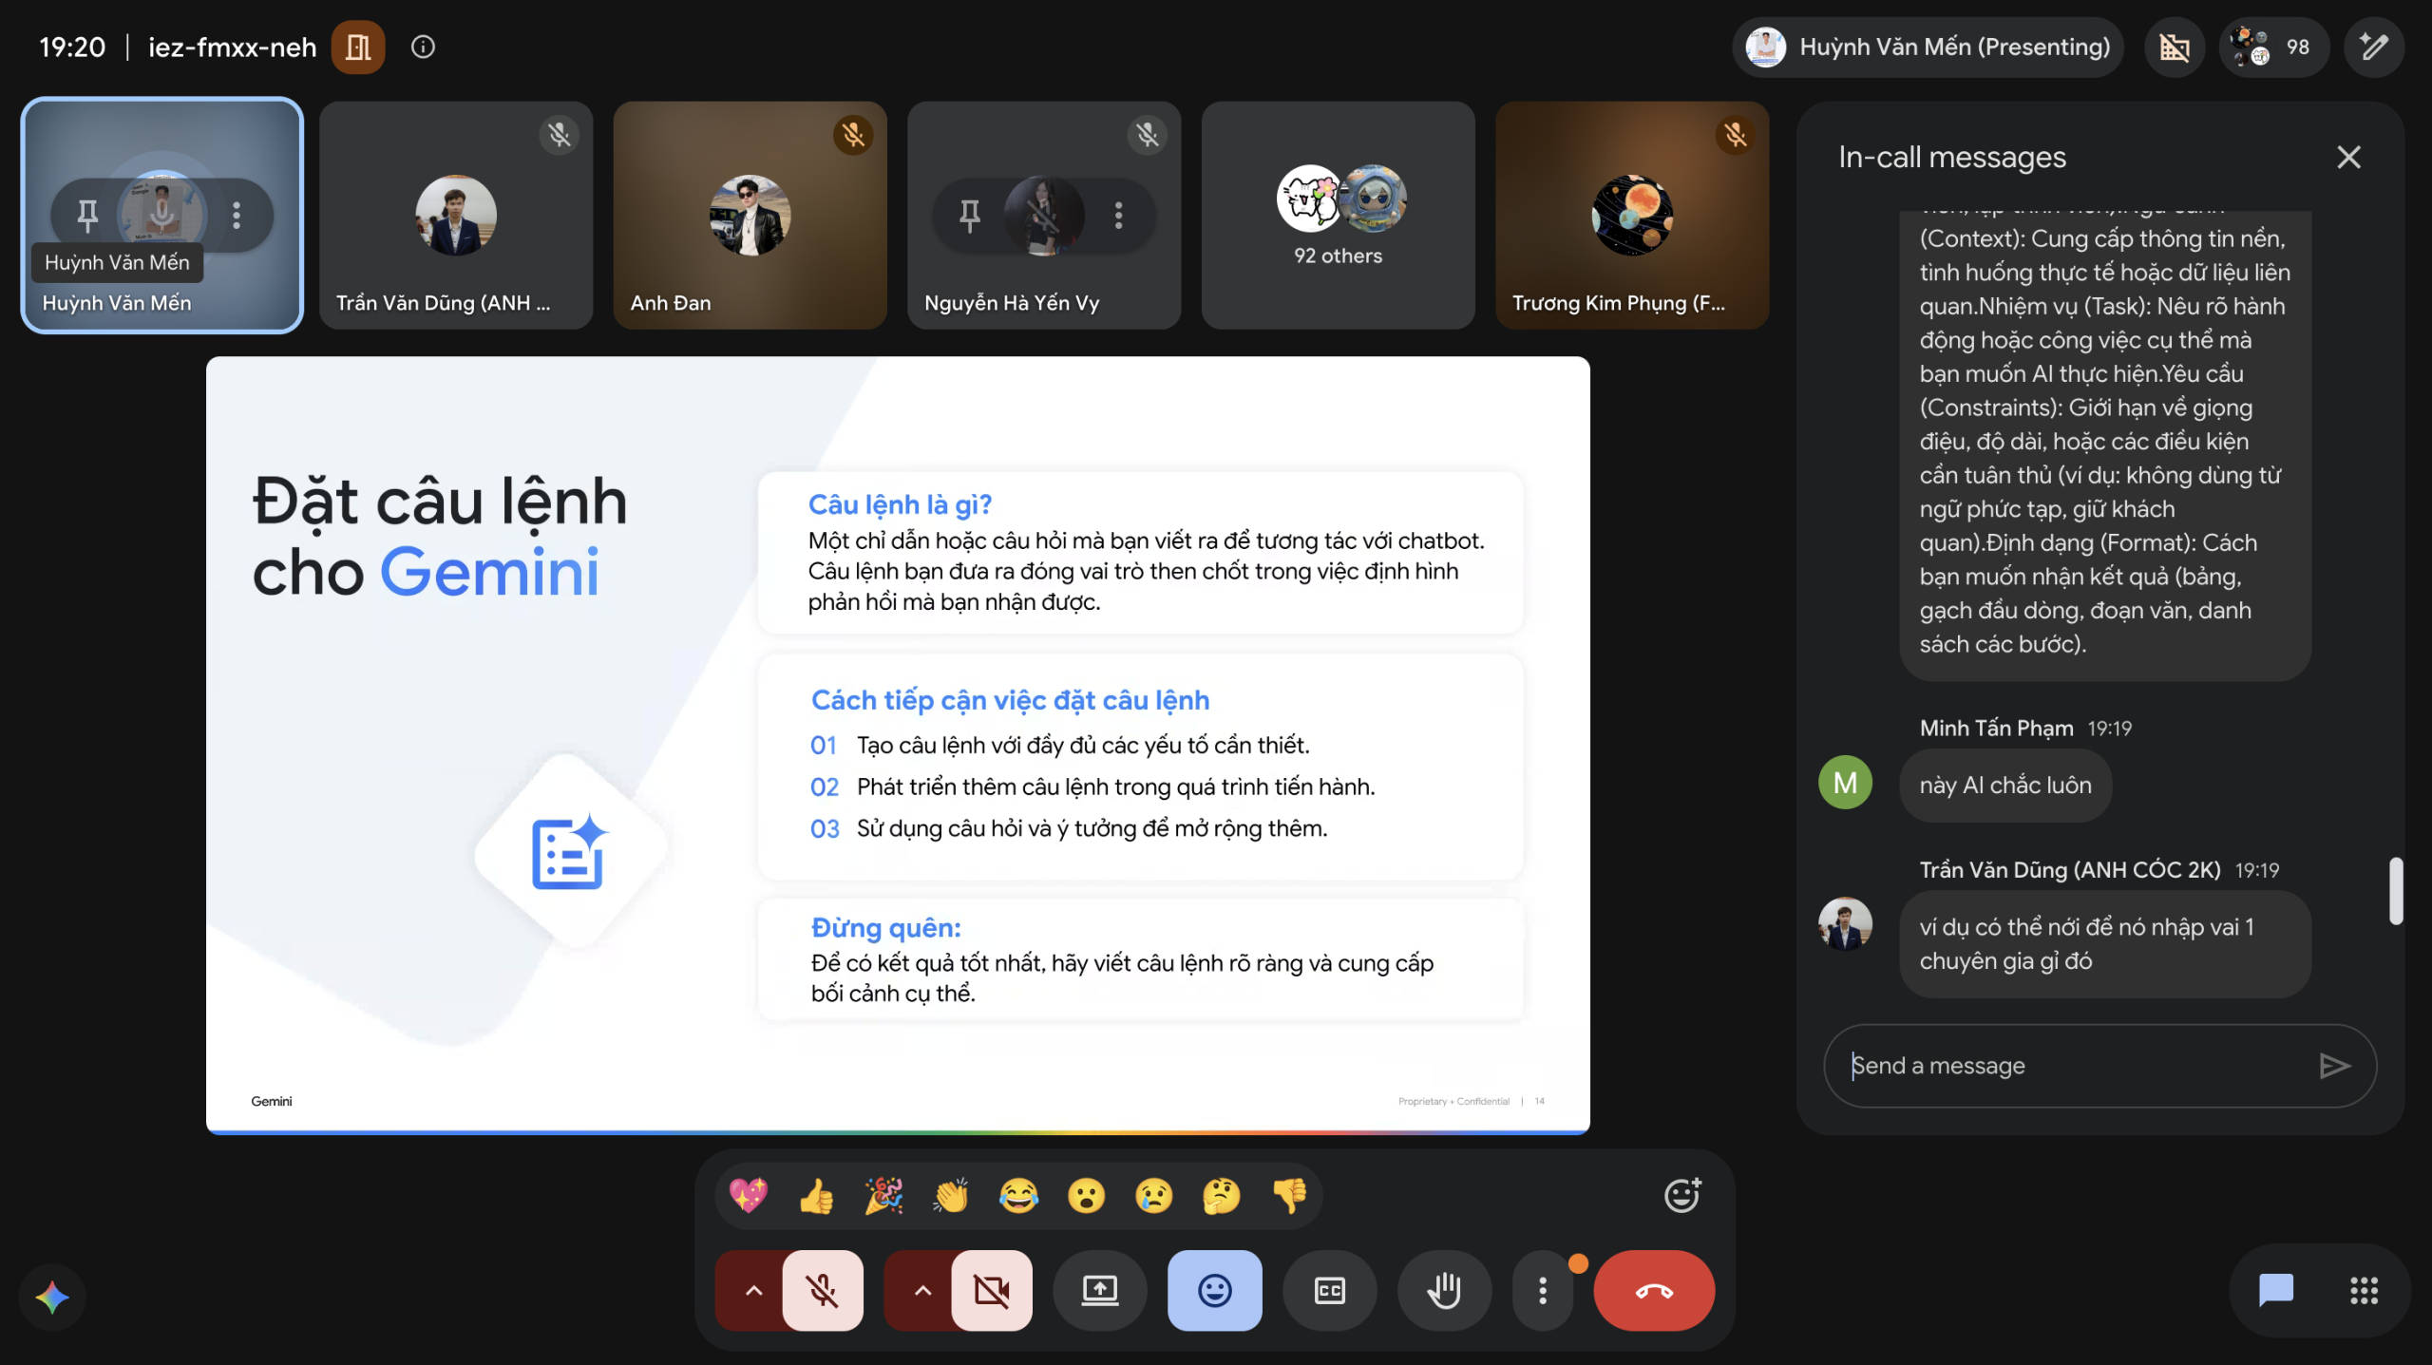Click the present screen button
Viewport: 2432px width, 1365px height.
tap(1100, 1290)
